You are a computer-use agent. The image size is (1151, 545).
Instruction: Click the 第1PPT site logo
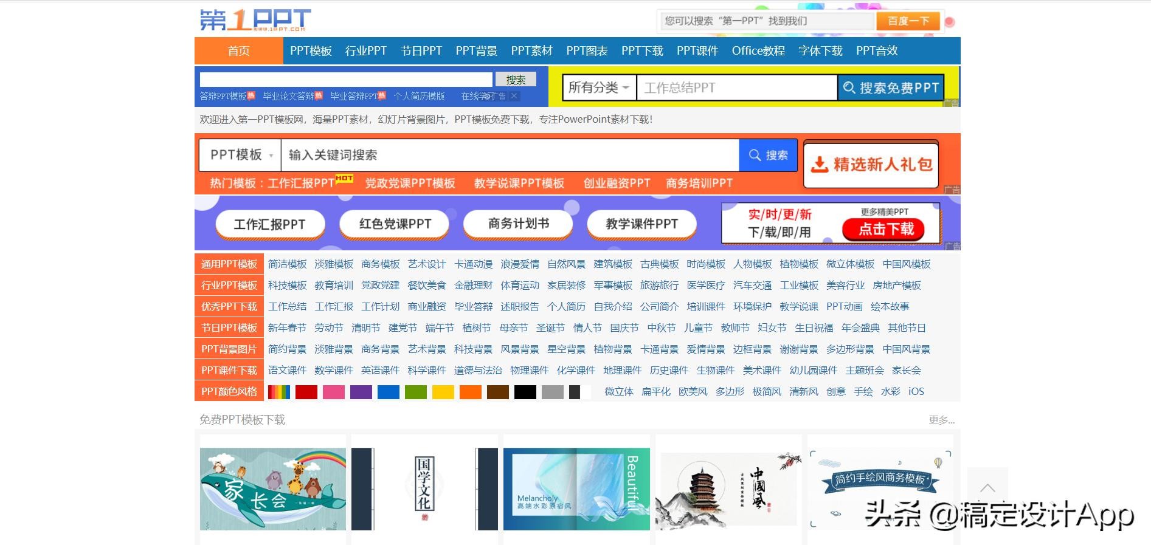[255, 20]
